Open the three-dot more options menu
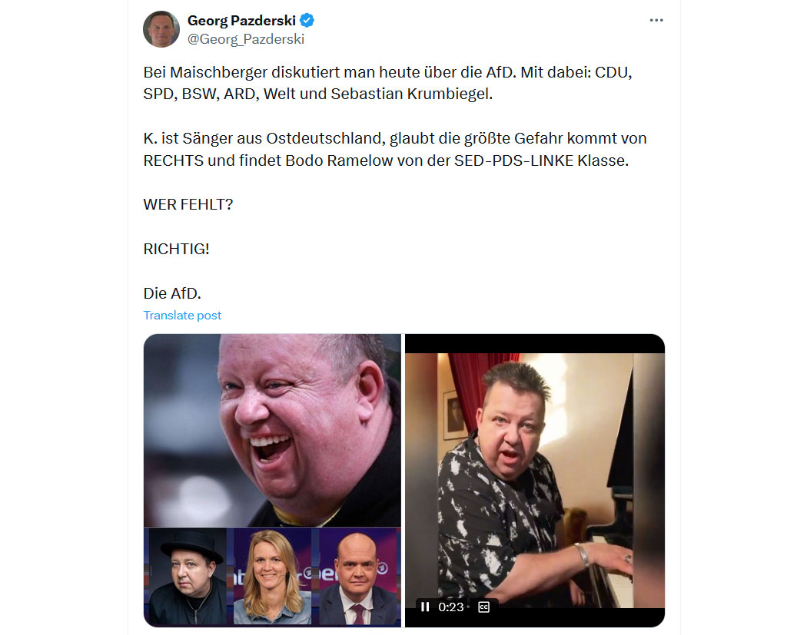The image size is (807, 635). (x=656, y=20)
